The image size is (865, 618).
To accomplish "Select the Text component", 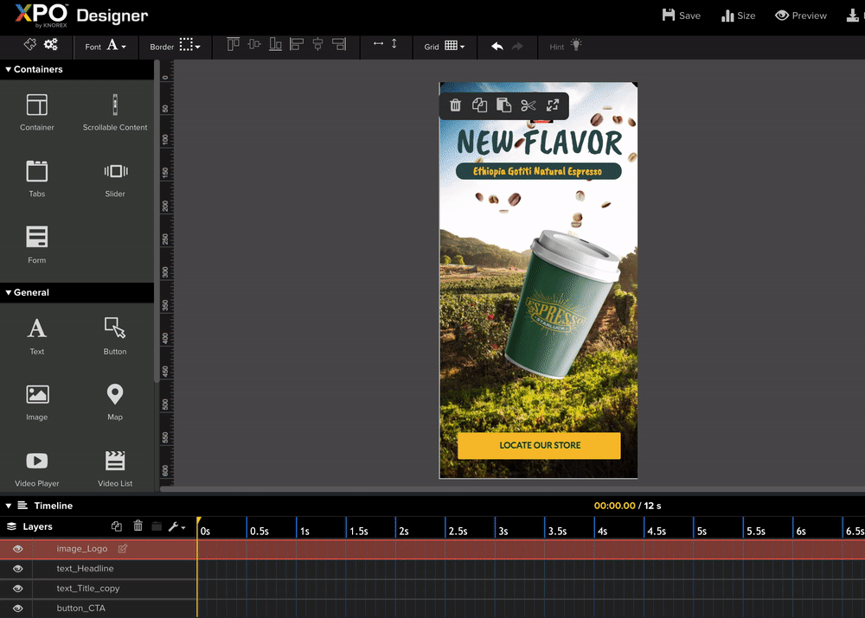I will [x=37, y=336].
